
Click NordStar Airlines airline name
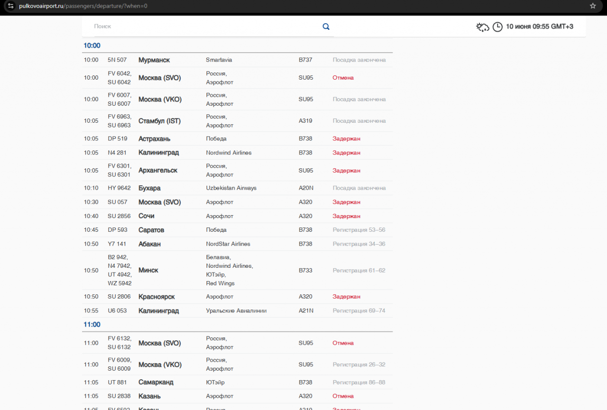228,244
